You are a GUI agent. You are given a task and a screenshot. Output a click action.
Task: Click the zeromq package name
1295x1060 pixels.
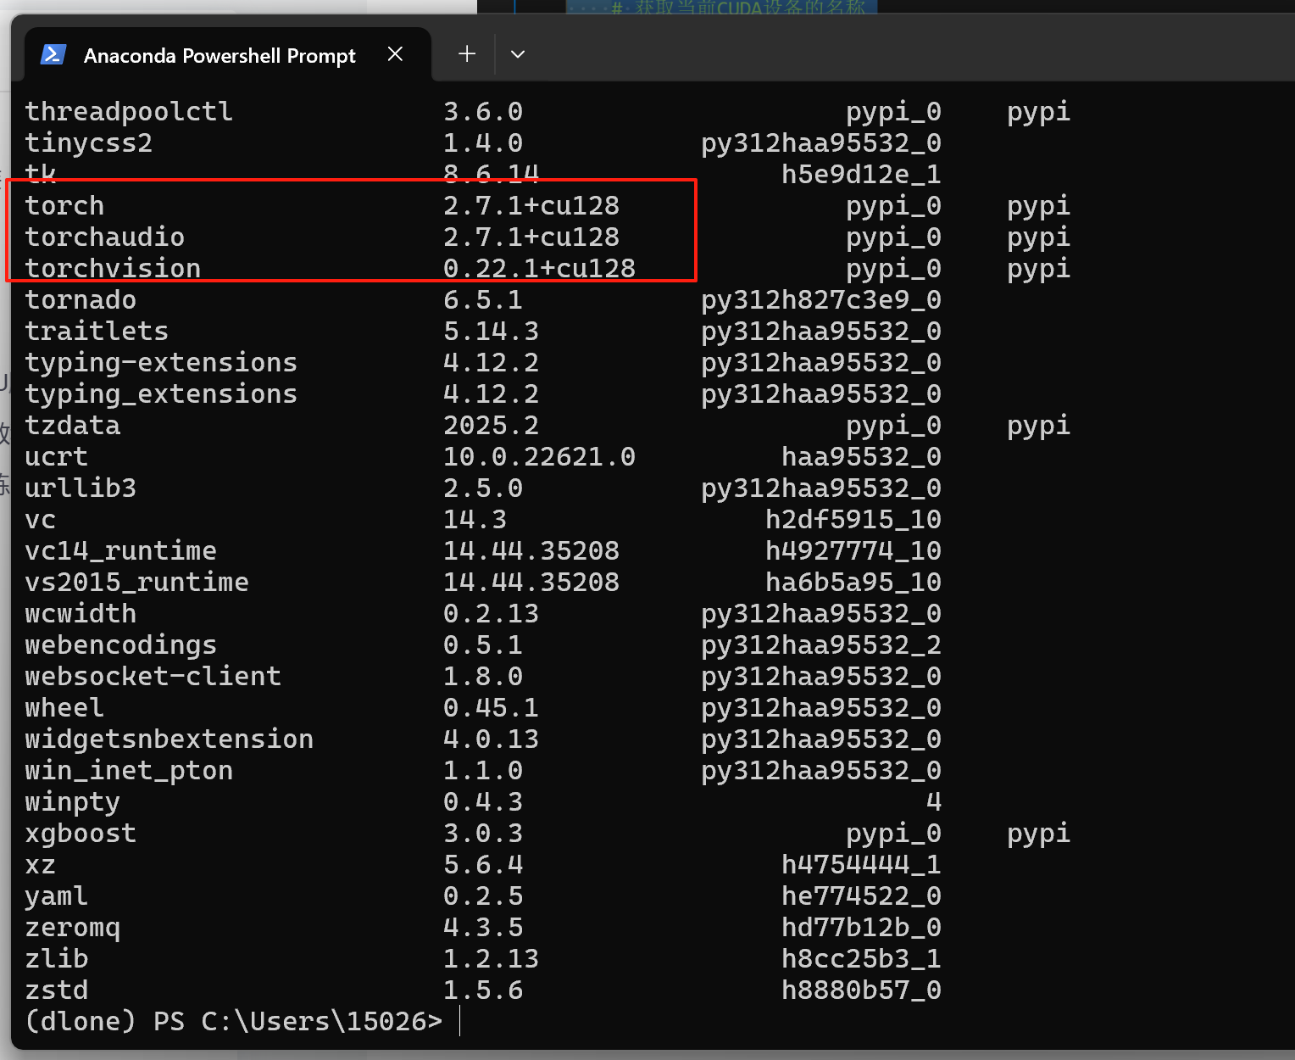[x=73, y=928]
